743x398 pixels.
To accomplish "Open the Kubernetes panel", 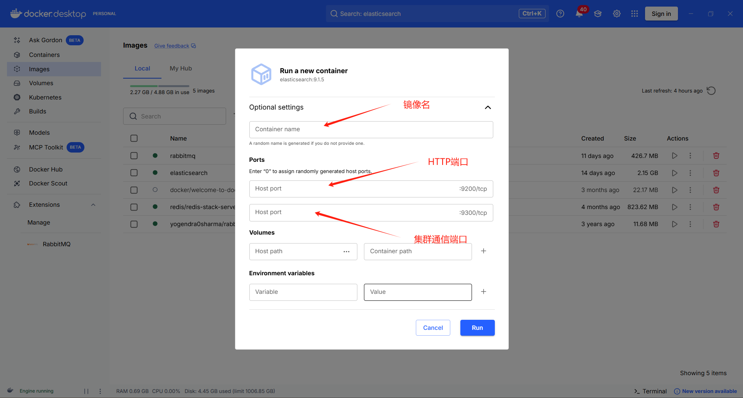I will [45, 97].
